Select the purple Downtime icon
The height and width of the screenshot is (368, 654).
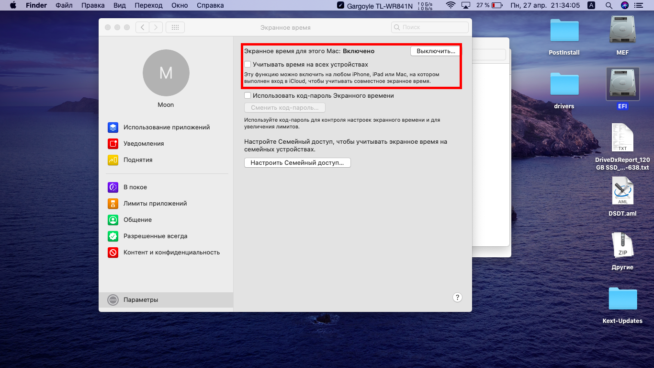pos(113,187)
